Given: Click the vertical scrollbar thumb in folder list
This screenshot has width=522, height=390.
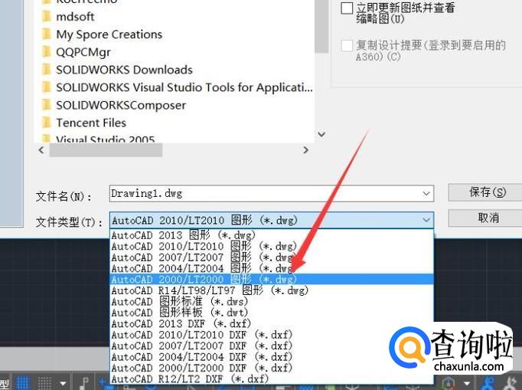Looking at the screenshot, I should click(321, 26).
